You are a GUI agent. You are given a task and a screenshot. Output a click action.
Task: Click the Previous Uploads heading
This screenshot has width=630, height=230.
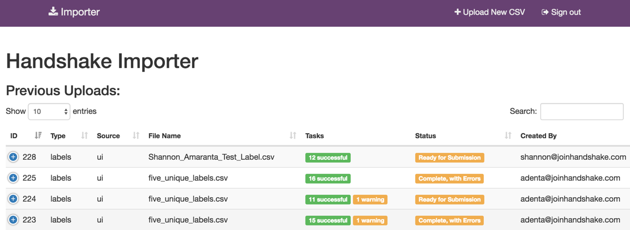point(63,91)
